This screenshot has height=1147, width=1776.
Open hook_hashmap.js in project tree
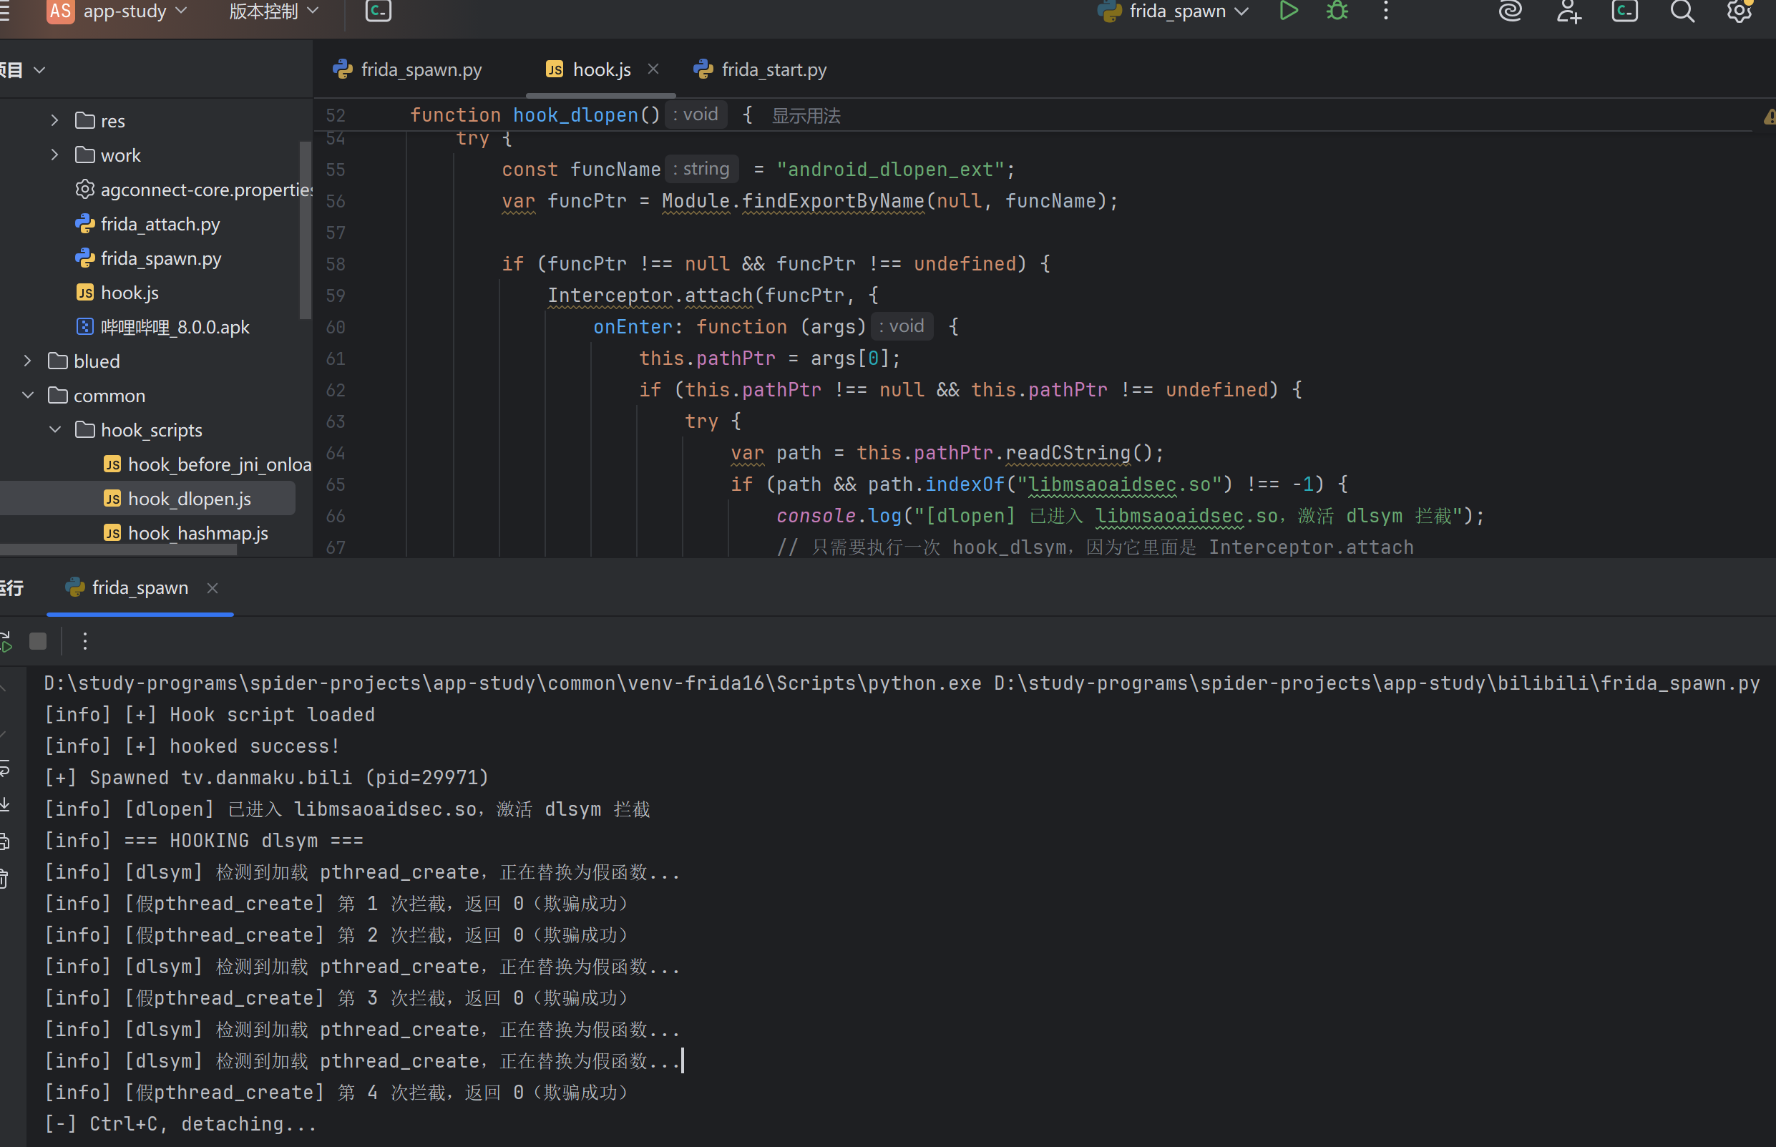click(x=186, y=533)
